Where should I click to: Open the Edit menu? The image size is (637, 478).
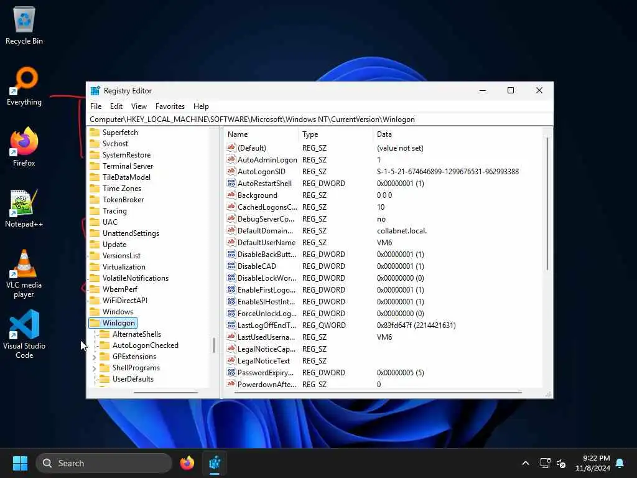tap(116, 106)
